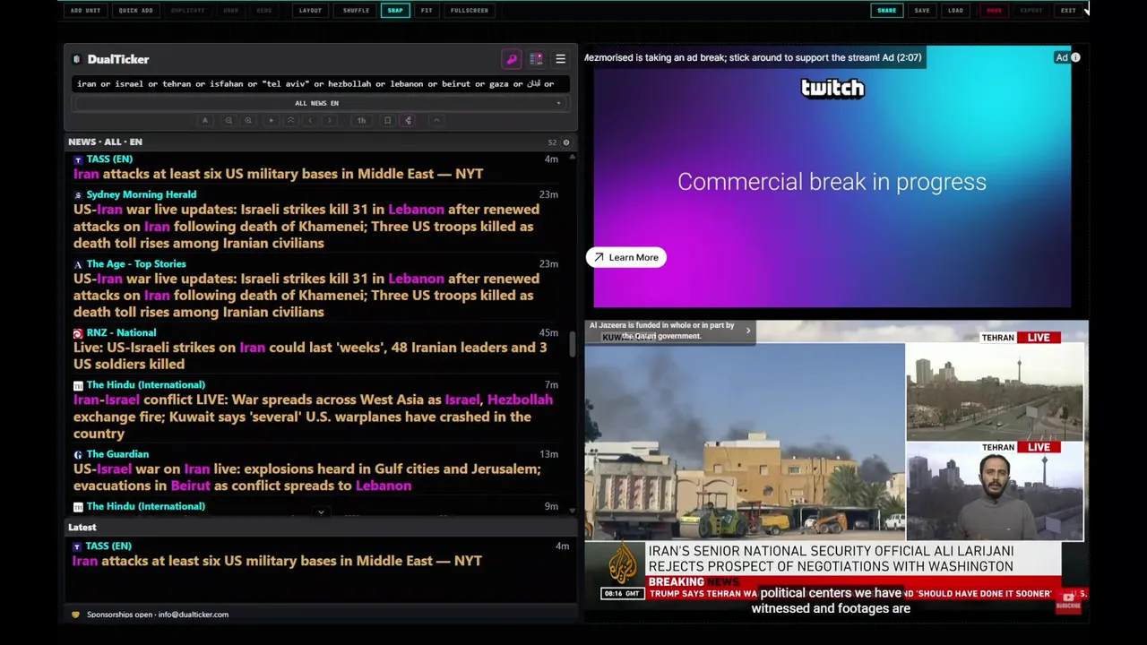Click the heart icon beside Sponsorships
Viewport: 1147px width, 645px height.
click(x=75, y=615)
